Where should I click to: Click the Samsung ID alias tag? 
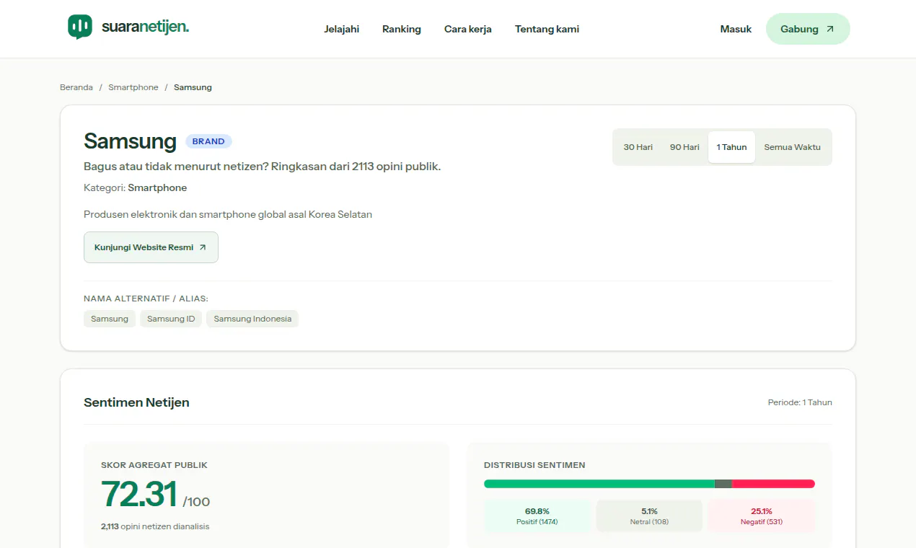coord(171,319)
